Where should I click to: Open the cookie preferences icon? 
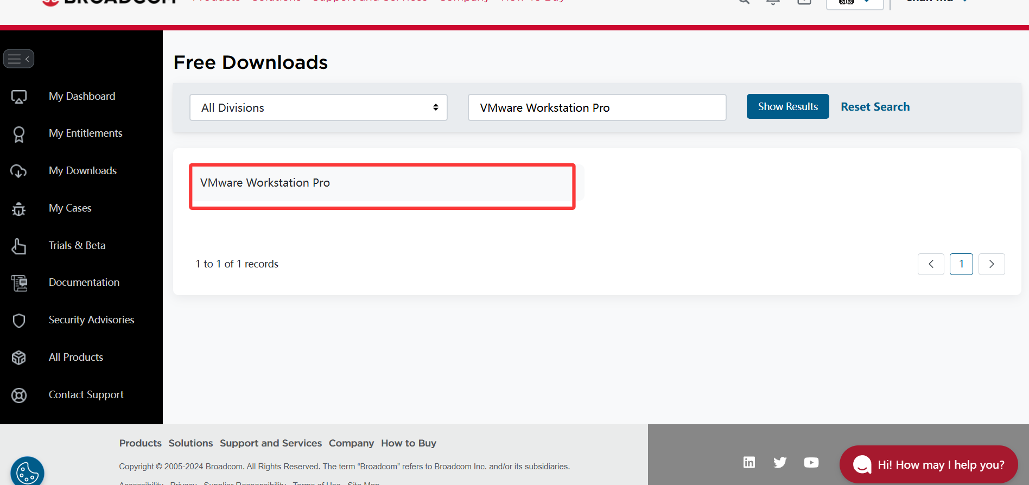click(x=27, y=472)
